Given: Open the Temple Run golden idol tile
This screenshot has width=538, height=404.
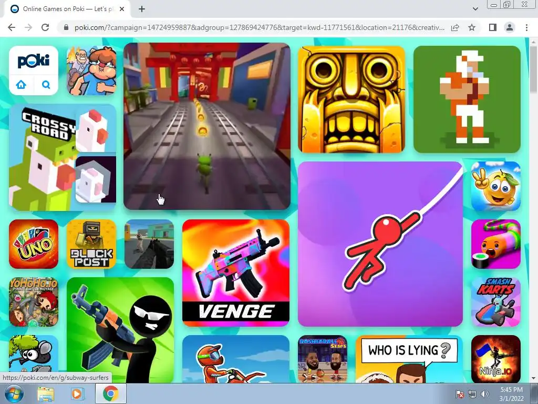Looking at the screenshot, I should (351, 99).
